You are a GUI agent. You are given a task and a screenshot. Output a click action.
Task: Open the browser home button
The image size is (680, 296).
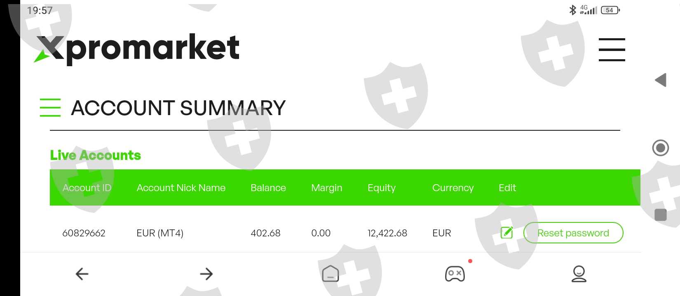click(x=331, y=273)
